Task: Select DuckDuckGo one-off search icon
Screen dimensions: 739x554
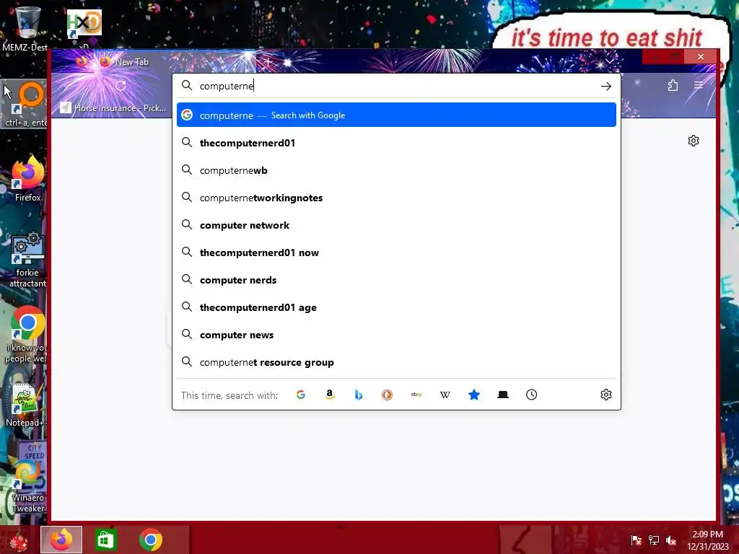Action: [387, 395]
